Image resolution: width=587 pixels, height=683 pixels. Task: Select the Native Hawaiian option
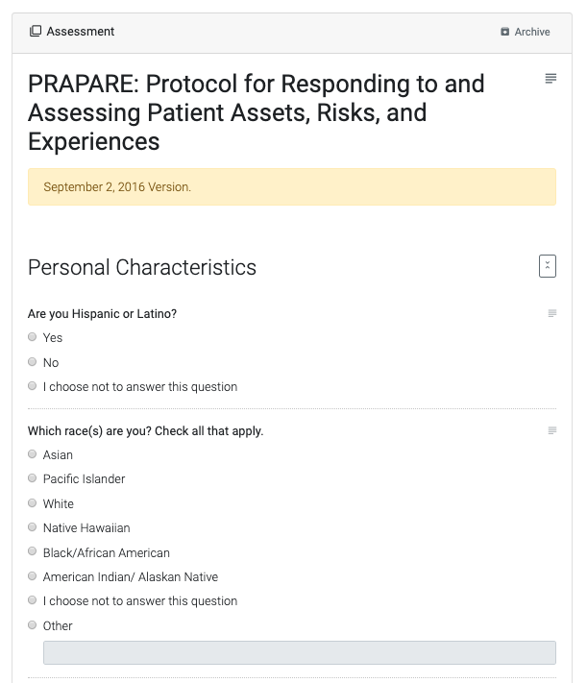33,527
